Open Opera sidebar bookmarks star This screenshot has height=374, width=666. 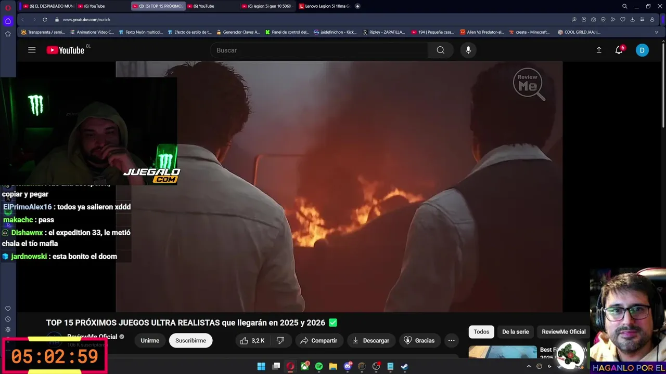(x=8, y=34)
